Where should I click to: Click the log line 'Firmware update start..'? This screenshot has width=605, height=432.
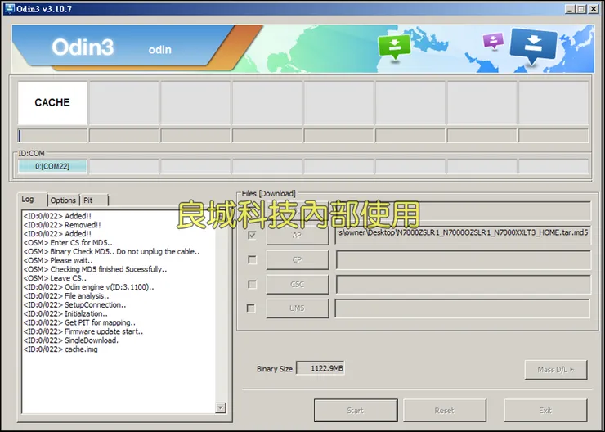point(83,331)
